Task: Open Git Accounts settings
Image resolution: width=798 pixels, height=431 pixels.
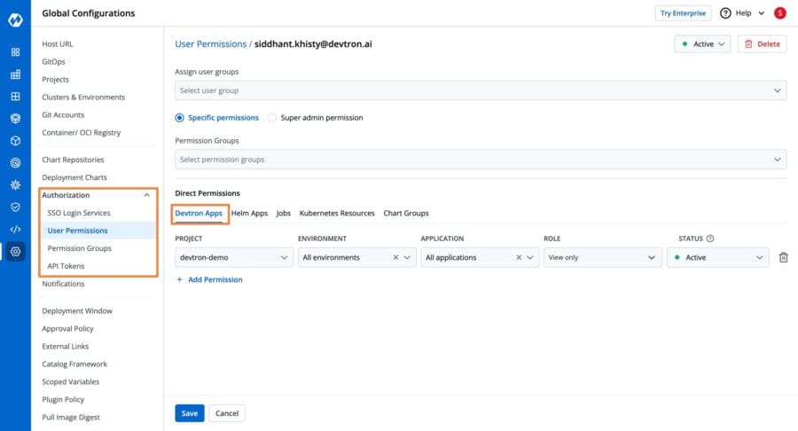Action: 63,115
